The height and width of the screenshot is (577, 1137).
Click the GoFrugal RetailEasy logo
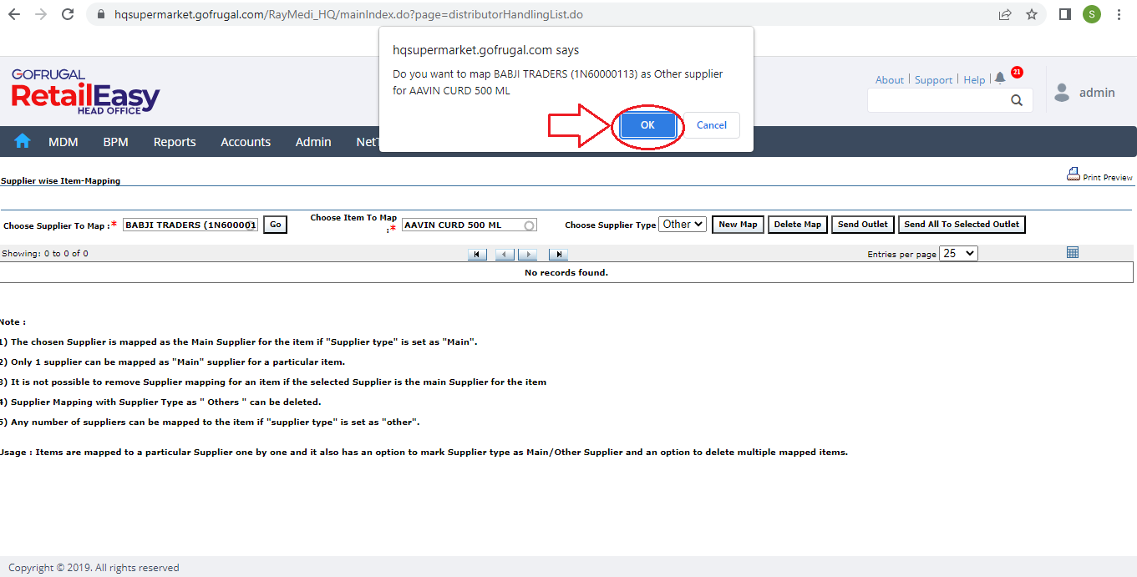click(85, 92)
